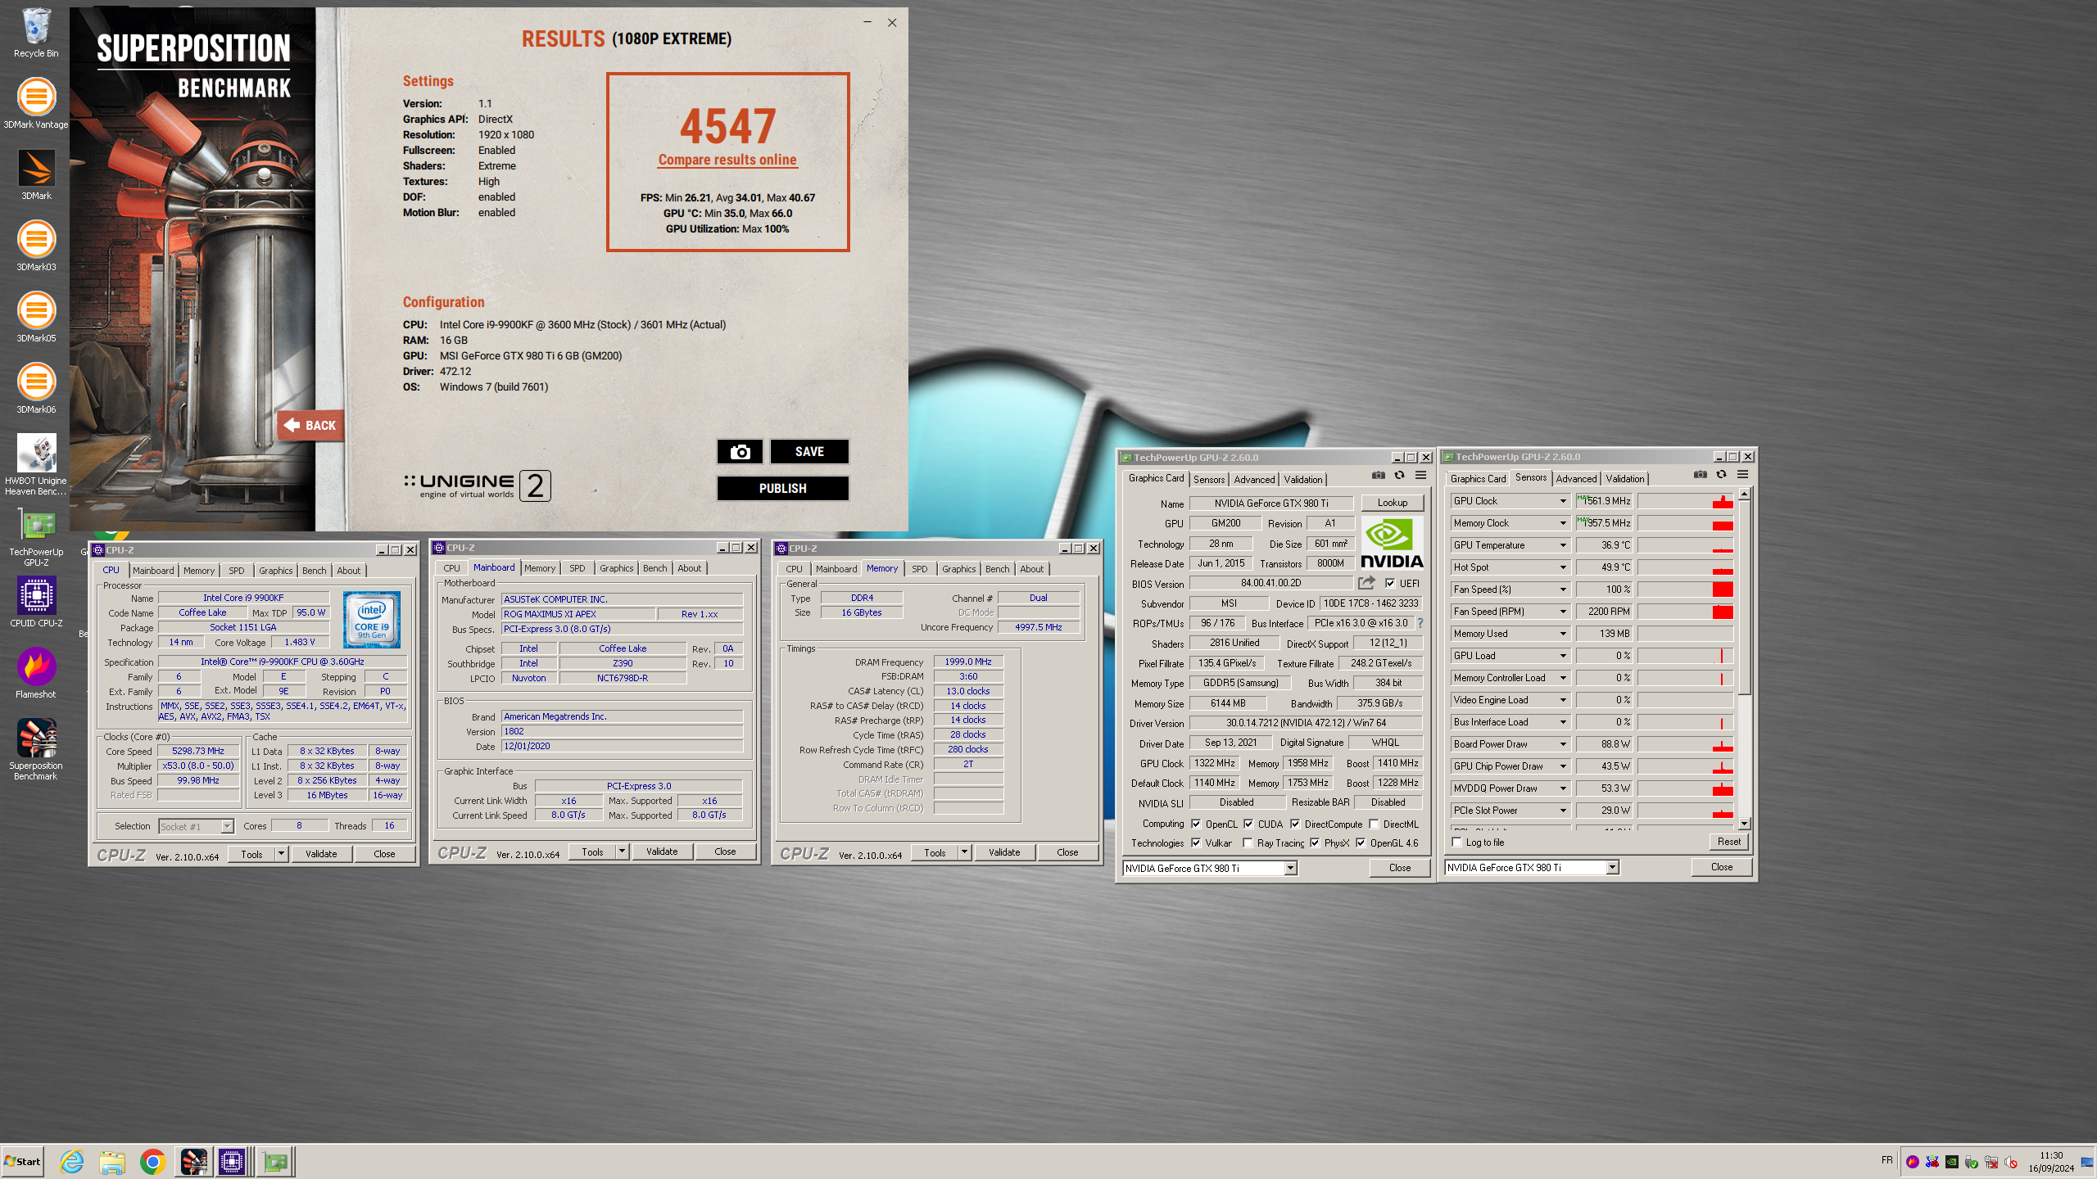The height and width of the screenshot is (1179, 2097).
Task: Expand the Board Power Draw sensor dropdown
Action: pyautogui.click(x=1562, y=744)
